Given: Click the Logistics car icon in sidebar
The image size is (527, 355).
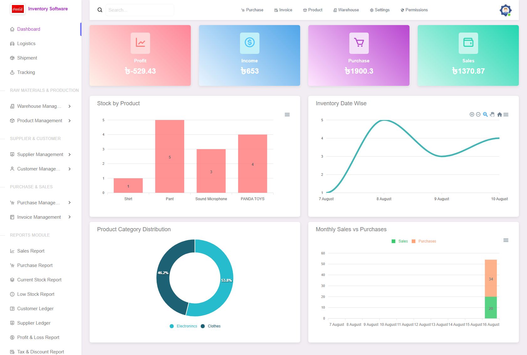Looking at the screenshot, I should tap(12, 44).
